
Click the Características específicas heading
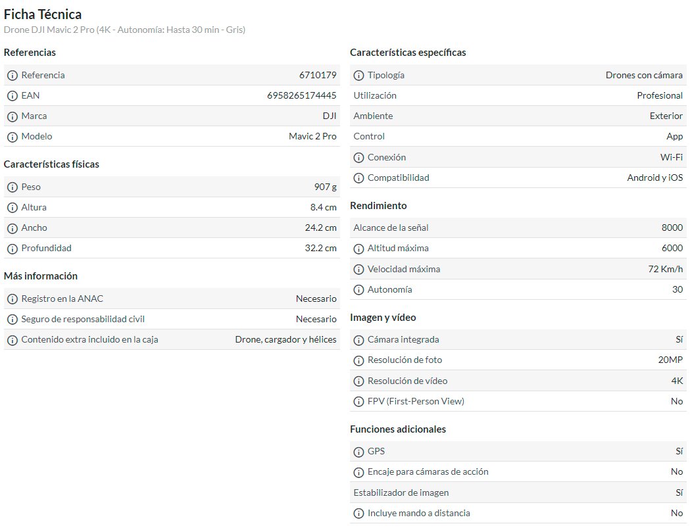[x=408, y=52]
